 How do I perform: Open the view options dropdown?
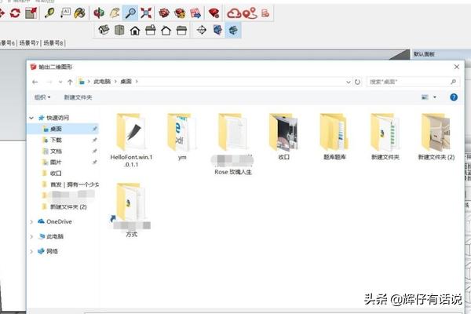429,97
